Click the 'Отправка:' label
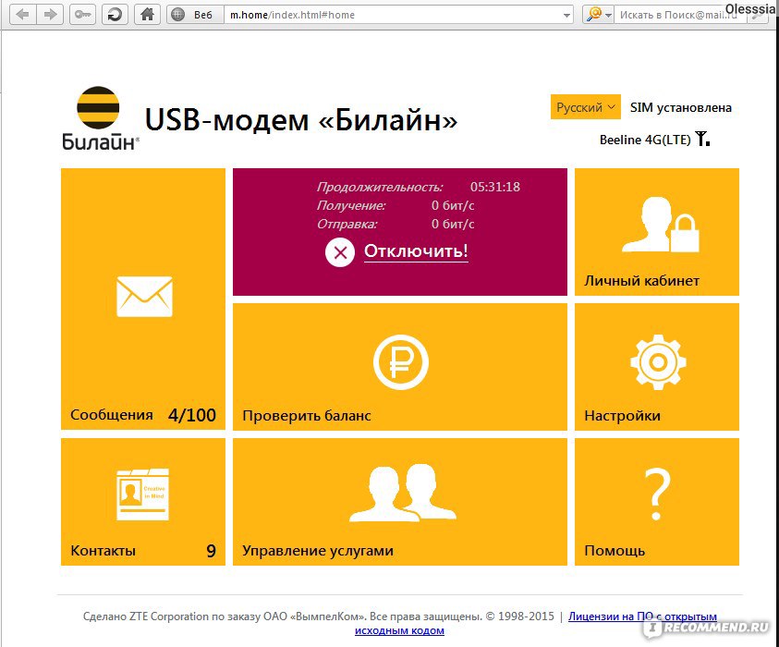 [x=347, y=224]
